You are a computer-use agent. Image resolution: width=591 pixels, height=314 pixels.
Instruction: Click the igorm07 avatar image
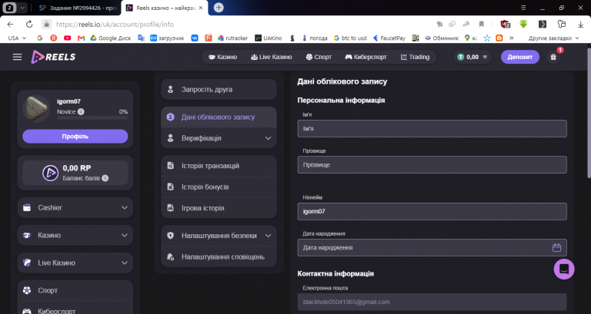tap(36, 108)
